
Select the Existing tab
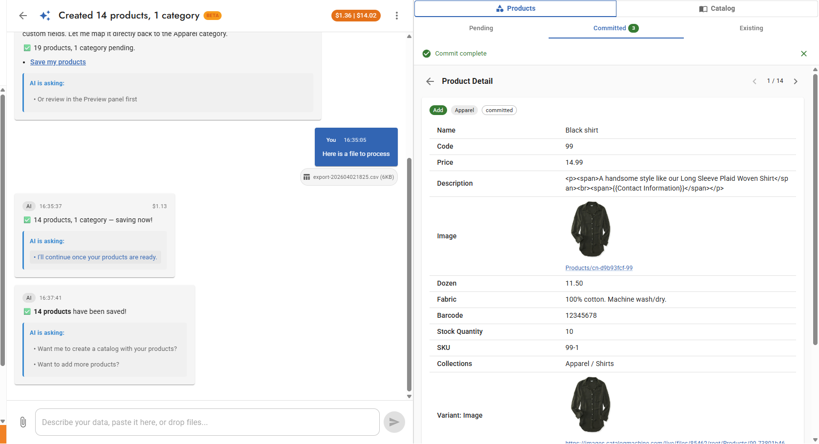tap(751, 28)
